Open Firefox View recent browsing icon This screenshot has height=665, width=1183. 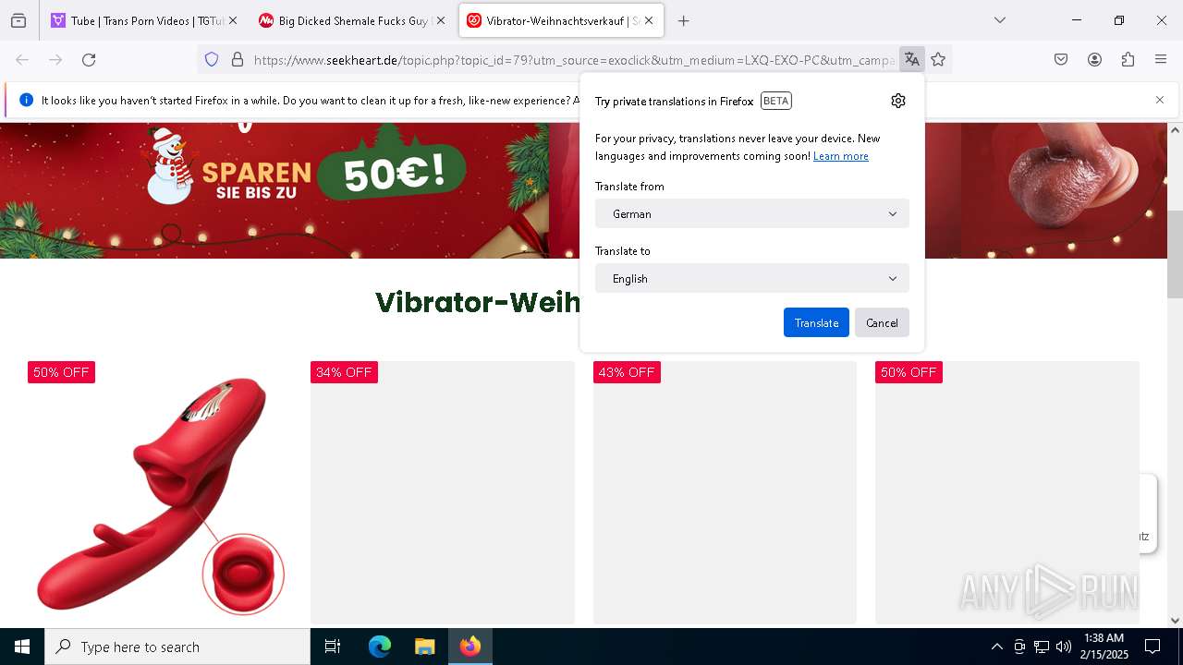tap(18, 20)
